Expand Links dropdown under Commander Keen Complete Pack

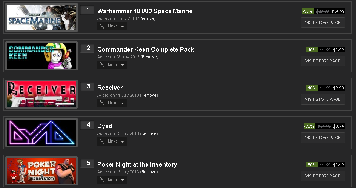(112, 65)
